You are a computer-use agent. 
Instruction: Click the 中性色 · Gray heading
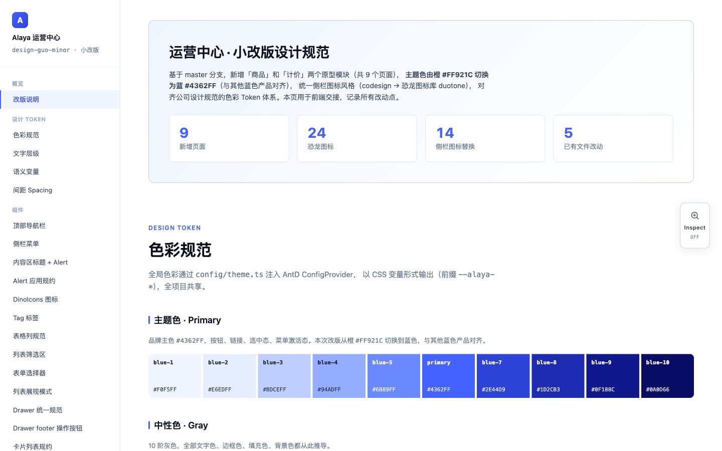(x=181, y=425)
